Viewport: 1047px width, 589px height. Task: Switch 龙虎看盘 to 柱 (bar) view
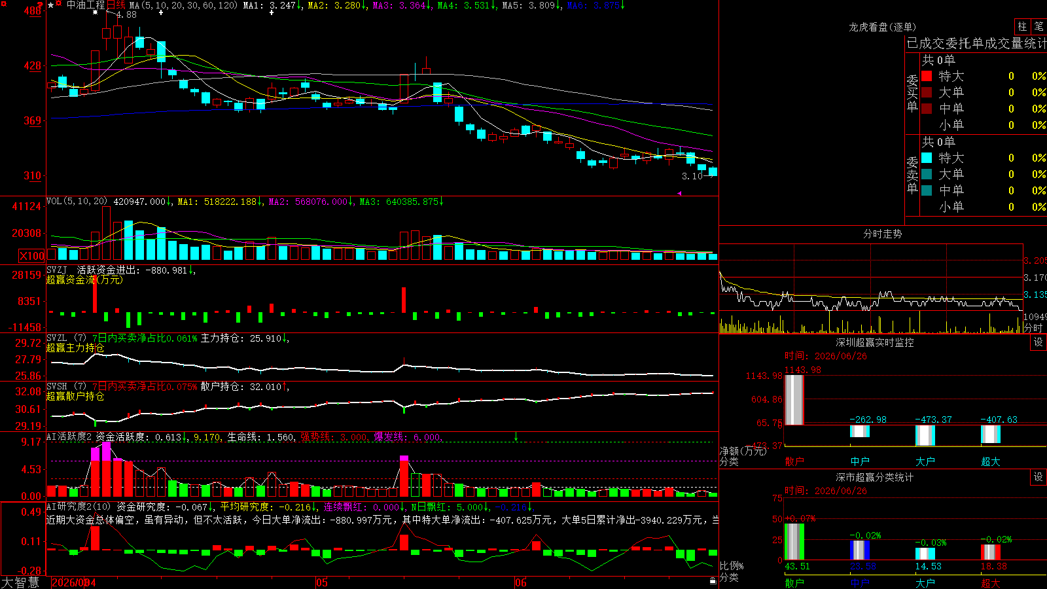pos(1022,26)
